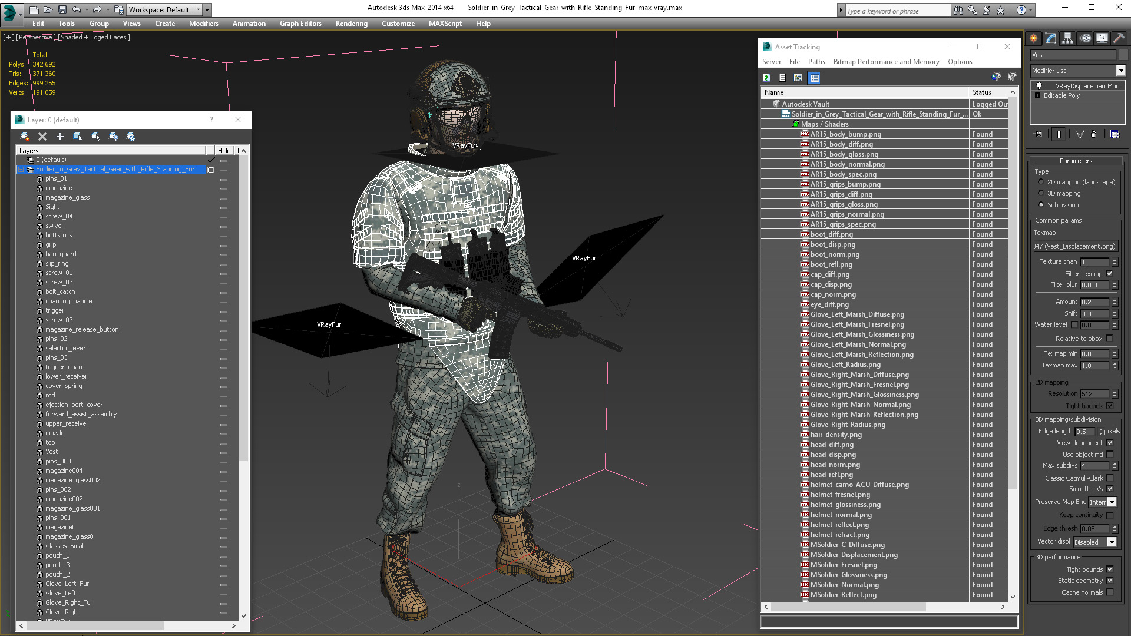This screenshot has height=636, width=1131.
Task: Collapse Soldier_in_Grey_Tactical_Gear layer tree
Action: (x=21, y=170)
